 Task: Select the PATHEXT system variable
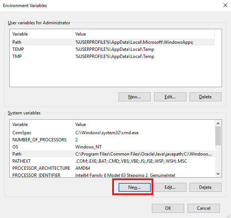[113, 161]
